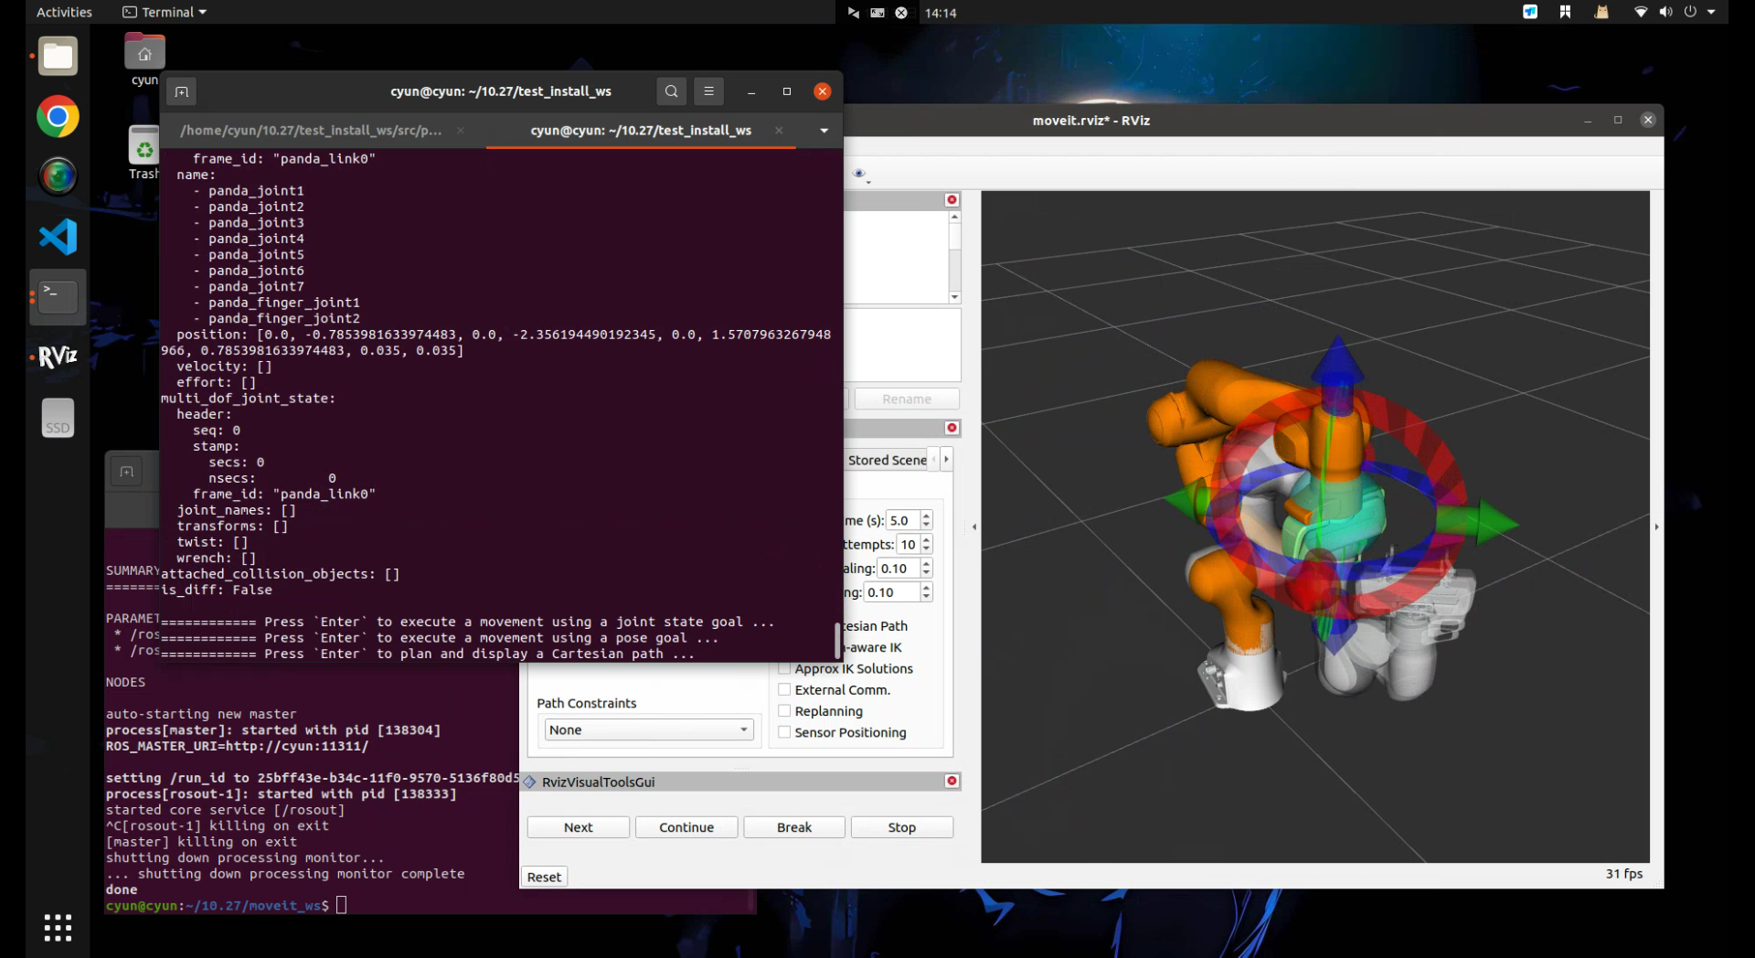
Task: Click the 14:14 clock in top bar
Action: pyautogui.click(x=940, y=13)
